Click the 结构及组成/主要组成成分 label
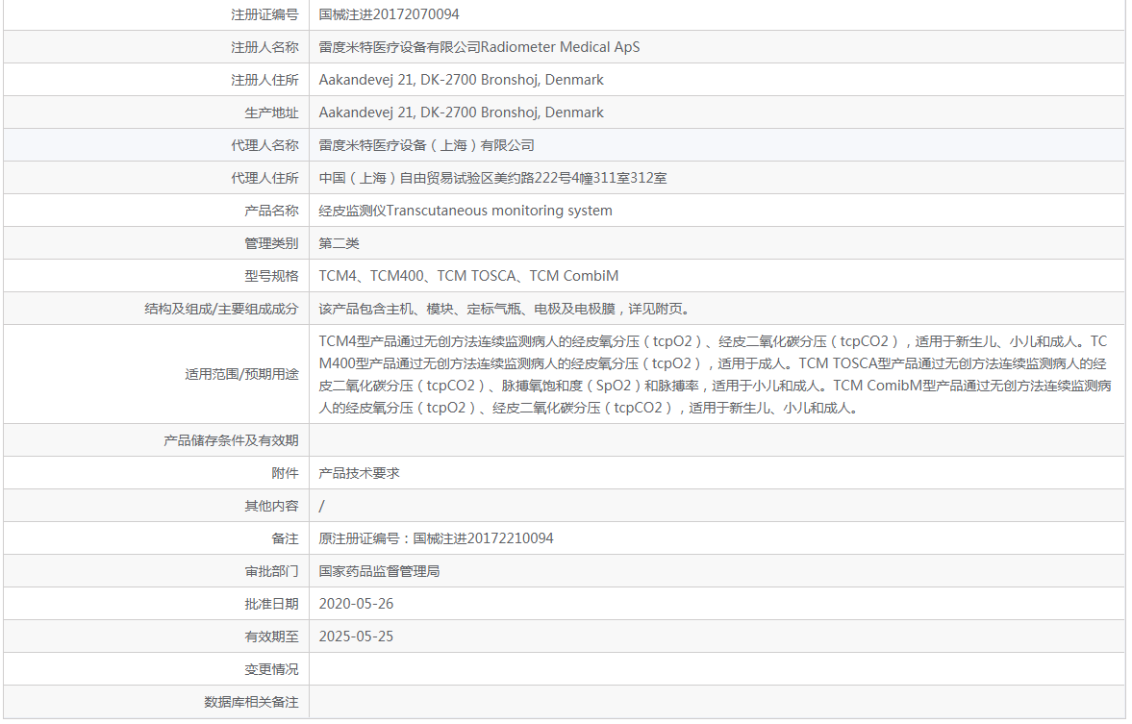 point(221,309)
